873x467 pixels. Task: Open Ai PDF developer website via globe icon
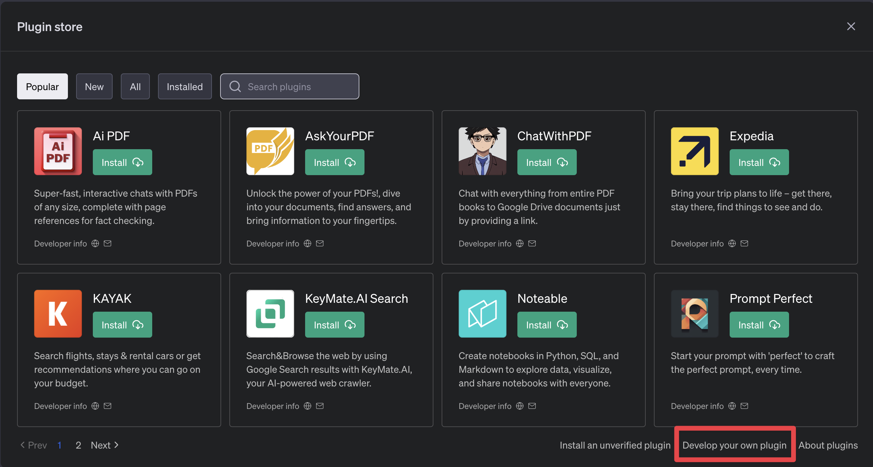(x=95, y=243)
